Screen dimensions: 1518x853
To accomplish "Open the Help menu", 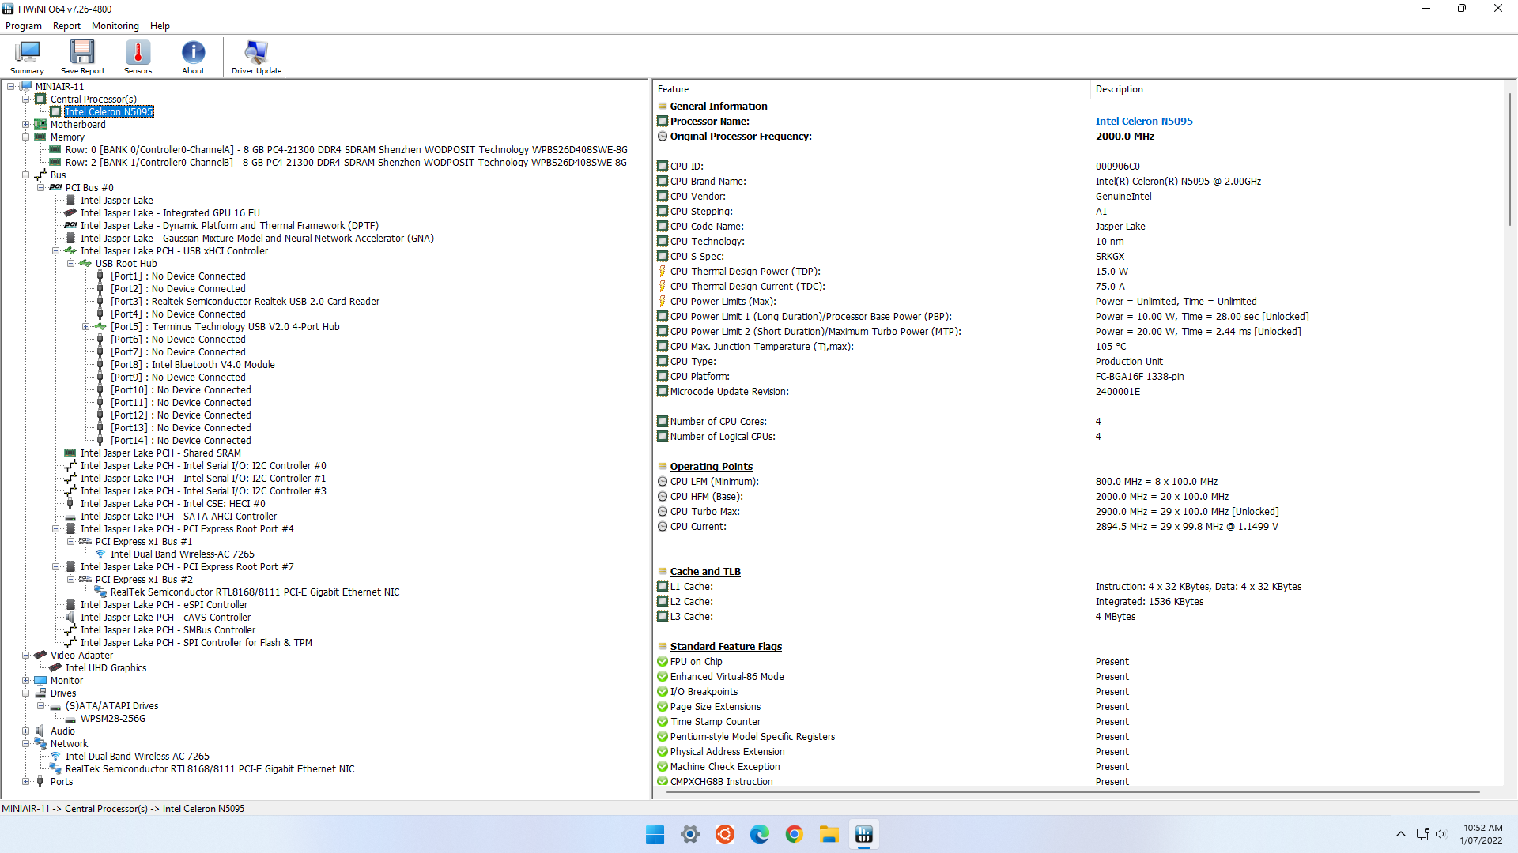I will [160, 26].
